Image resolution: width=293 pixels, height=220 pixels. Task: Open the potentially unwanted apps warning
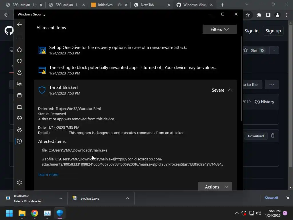(135, 70)
